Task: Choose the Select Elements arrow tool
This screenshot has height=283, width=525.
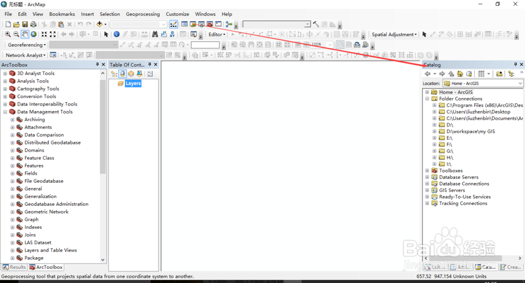Action: [106, 34]
